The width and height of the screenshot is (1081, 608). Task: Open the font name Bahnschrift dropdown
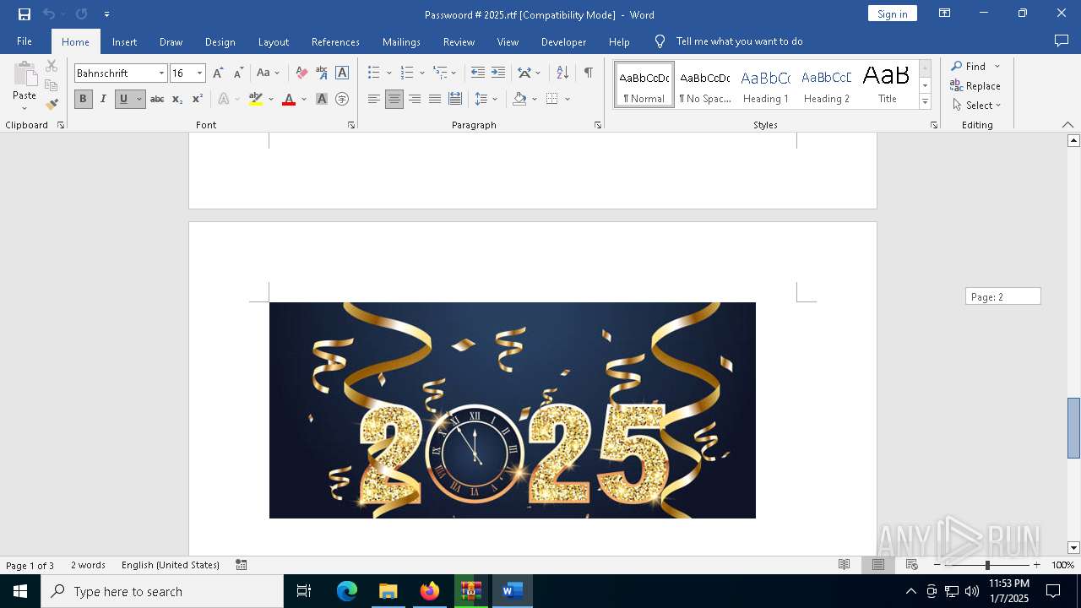161,73
